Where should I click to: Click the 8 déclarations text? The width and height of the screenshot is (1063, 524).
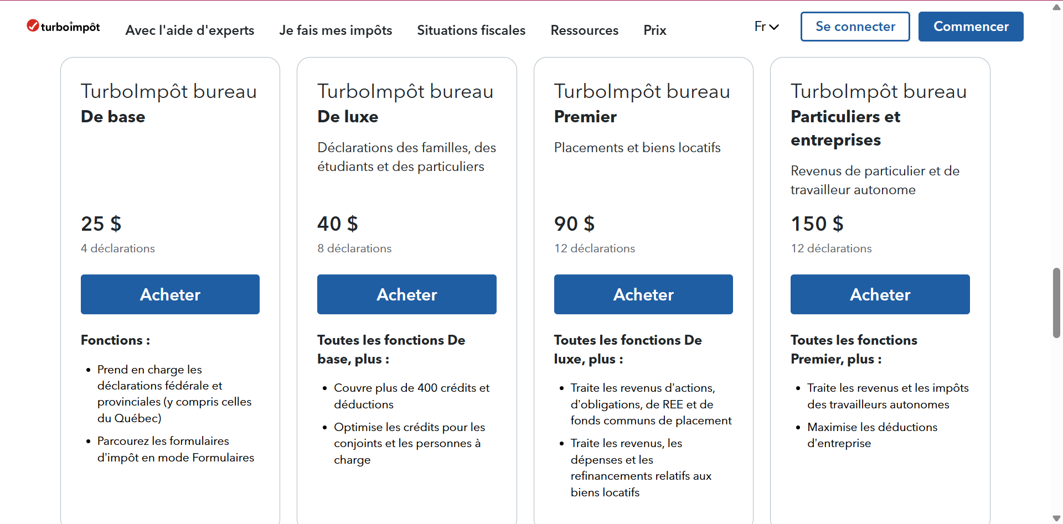click(354, 248)
